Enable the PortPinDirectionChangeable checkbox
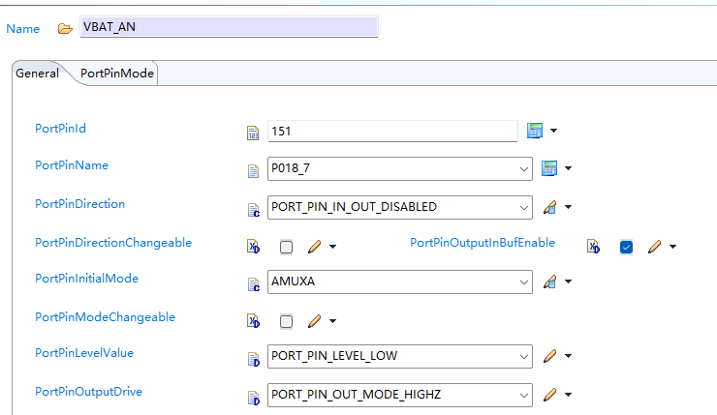717x415 pixels. coord(286,247)
